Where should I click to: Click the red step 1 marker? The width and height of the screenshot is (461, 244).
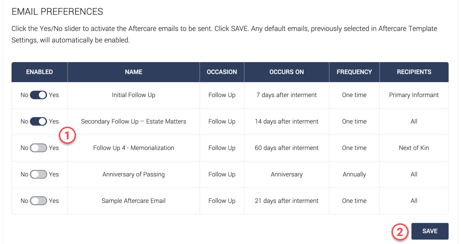[68, 135]
